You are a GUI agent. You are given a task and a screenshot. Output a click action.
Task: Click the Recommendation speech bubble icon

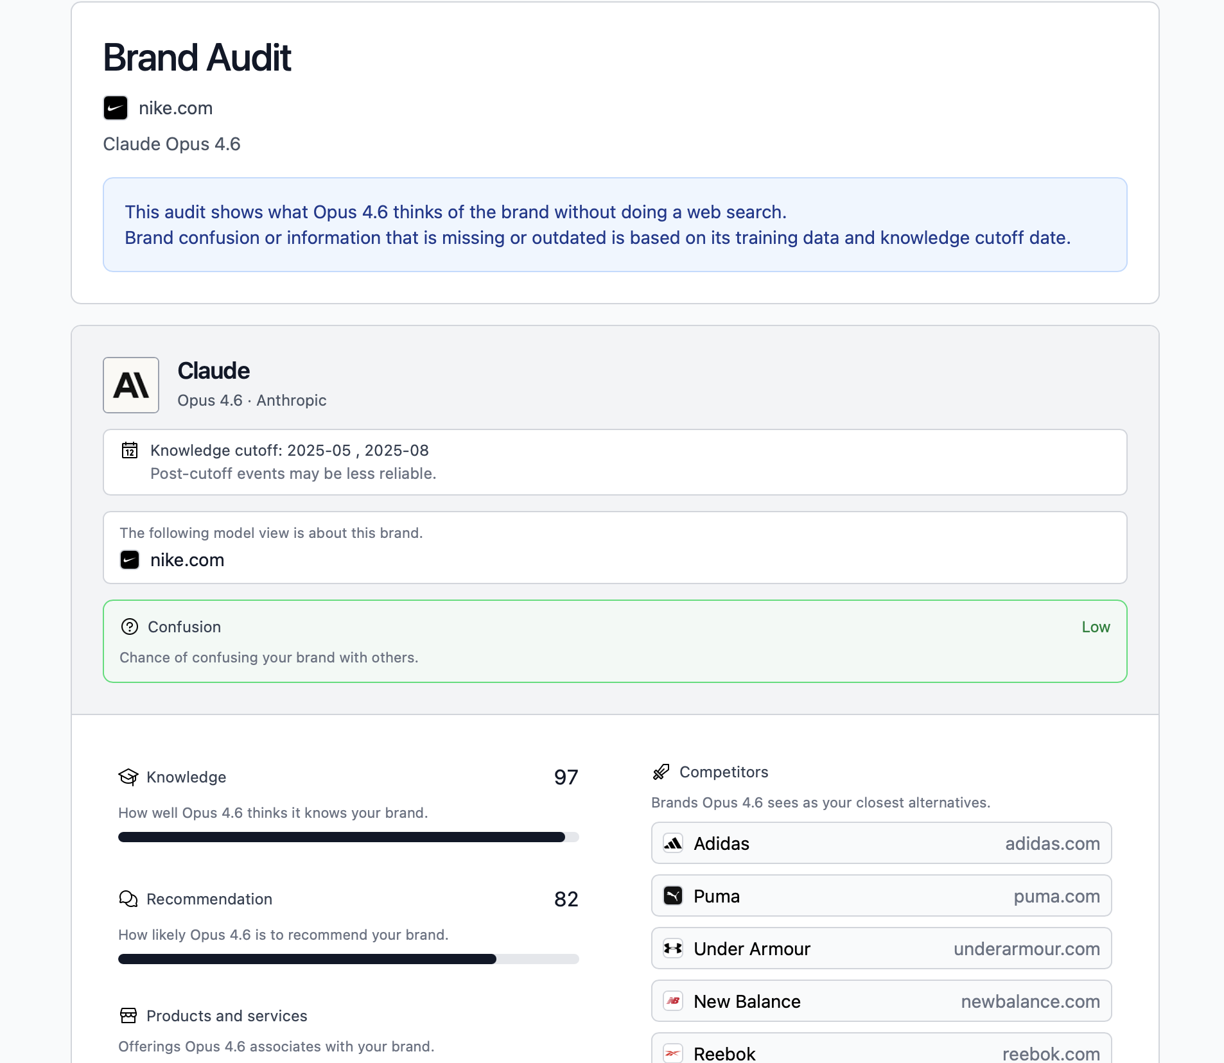click(x=128, y=899)
